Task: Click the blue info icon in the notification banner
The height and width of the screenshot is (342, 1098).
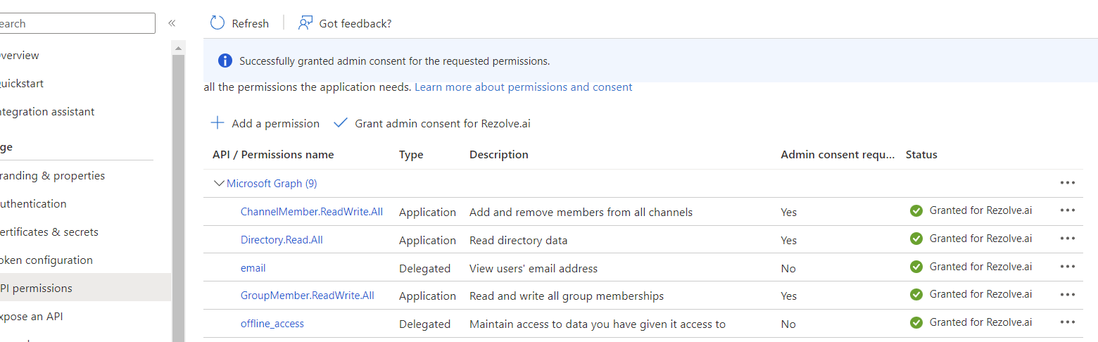Action: tap(225, 61)
